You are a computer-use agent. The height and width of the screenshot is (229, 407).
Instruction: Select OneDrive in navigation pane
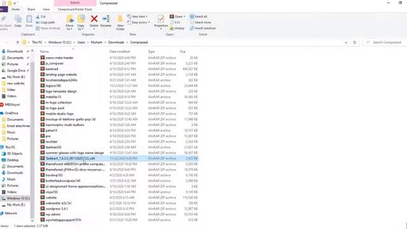click(11, 113)
